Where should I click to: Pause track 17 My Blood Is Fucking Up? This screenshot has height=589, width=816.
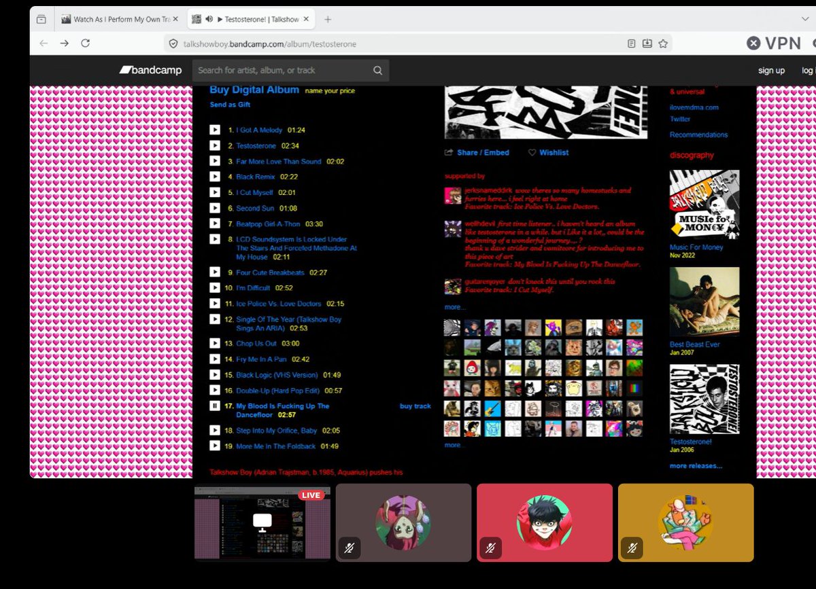(x=215, y=406)
